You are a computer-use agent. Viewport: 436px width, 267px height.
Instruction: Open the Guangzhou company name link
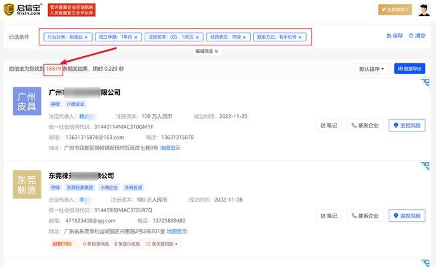pos(85,92)
